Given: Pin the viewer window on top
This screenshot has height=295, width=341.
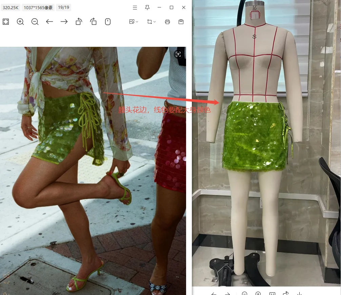Looking at the screenshot, I should 147,7.
